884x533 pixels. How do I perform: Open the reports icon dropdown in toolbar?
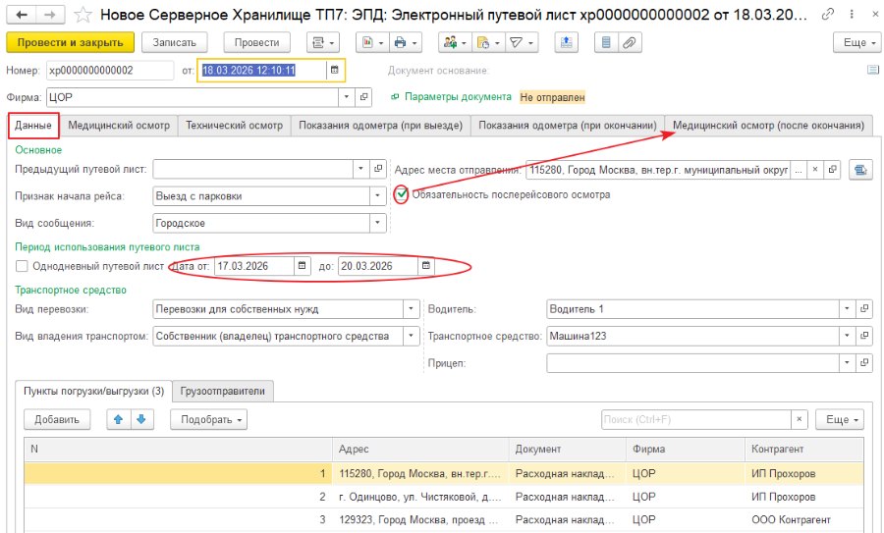372,42
